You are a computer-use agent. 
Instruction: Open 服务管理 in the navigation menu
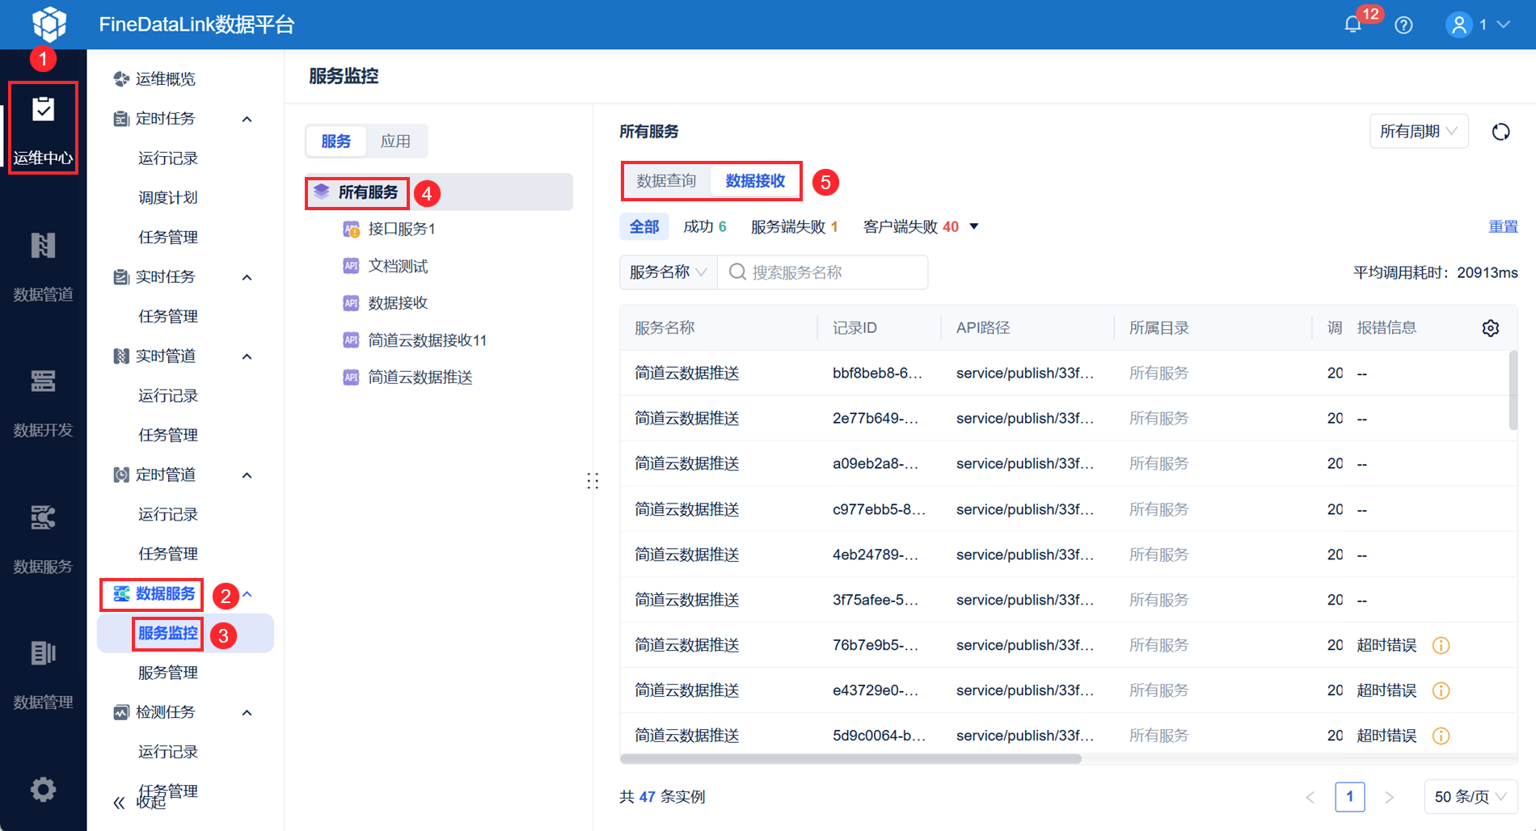coord(168,673)
